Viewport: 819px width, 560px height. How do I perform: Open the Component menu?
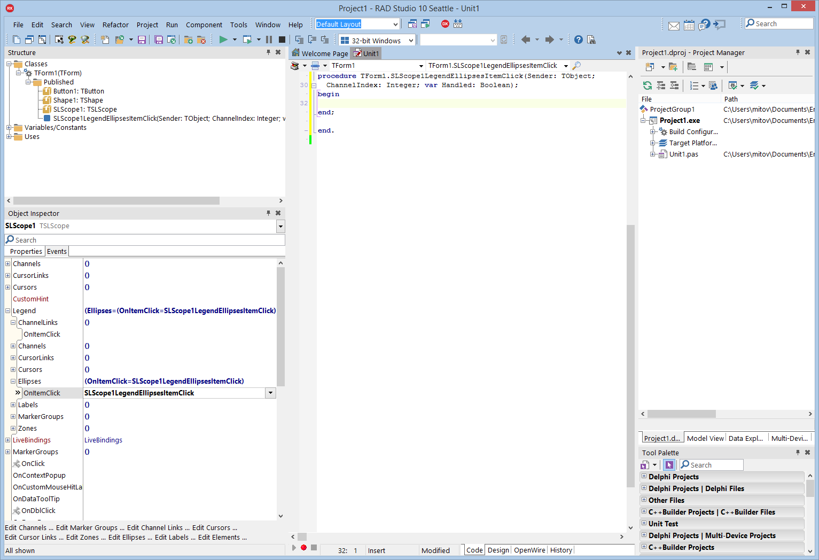coord(204,25)
